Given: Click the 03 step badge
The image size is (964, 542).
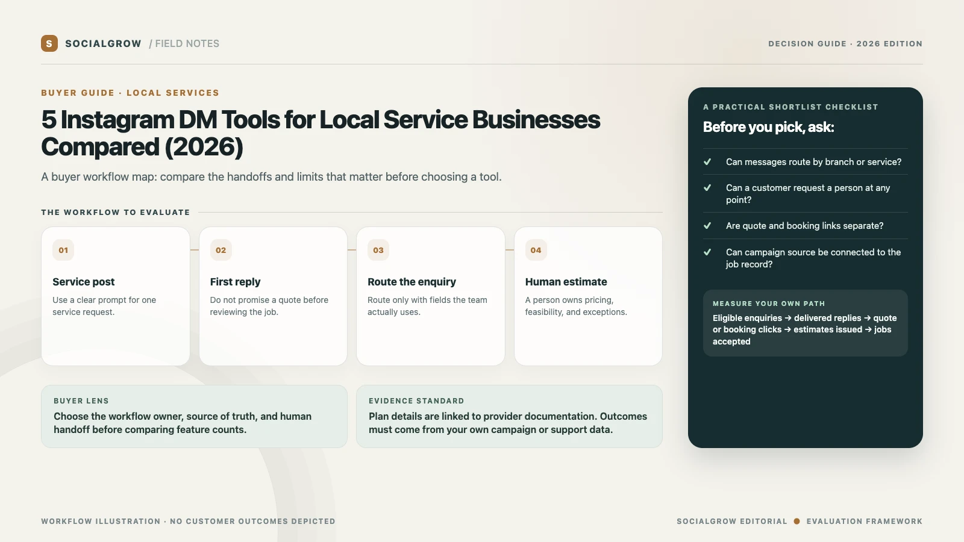Looking at the screenshot, I should [x=378, y=250].
